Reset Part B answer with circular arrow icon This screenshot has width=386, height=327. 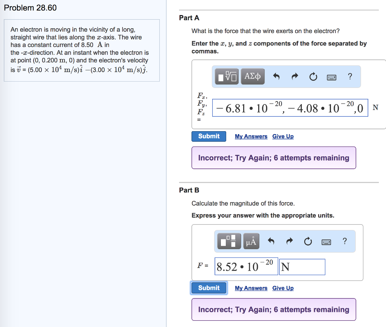pyautogui.click(x=308, y=241)
